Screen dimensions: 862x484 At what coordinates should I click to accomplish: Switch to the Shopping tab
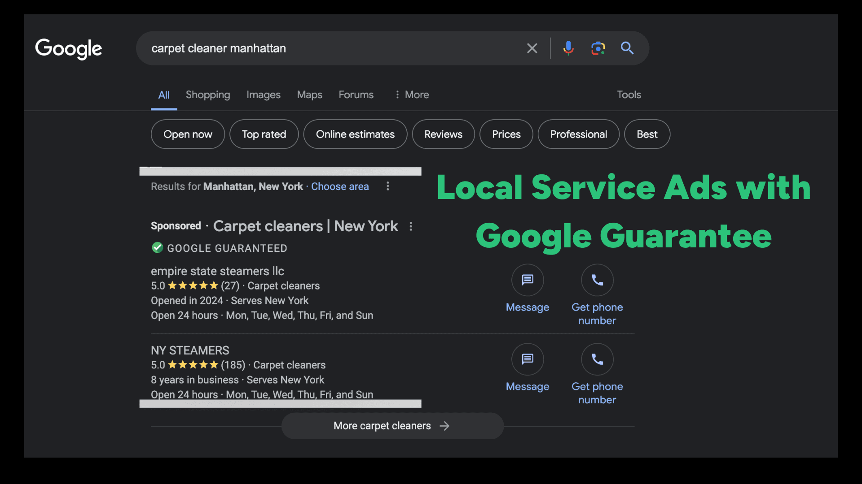point(208,95)
